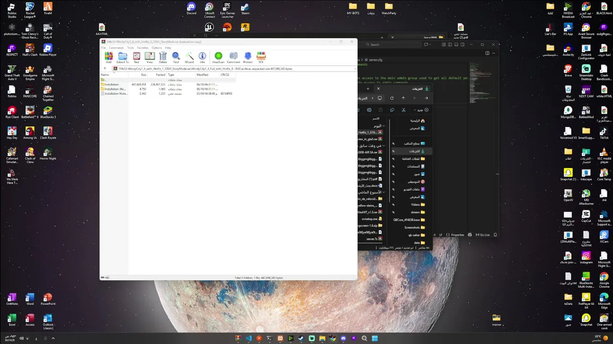Open the Commands menu
The width and height of the screenshot is (613, 344).
pyautogui.click(x=116, y=48)
